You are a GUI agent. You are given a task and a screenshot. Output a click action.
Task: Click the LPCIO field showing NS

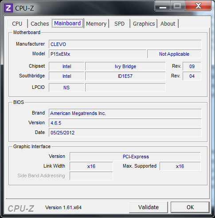coord(66,88)
